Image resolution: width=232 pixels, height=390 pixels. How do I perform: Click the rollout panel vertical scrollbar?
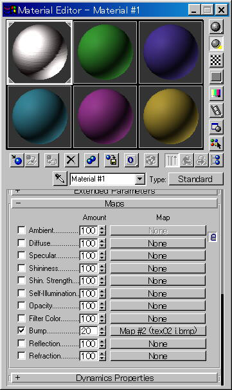tap(222, 287)
